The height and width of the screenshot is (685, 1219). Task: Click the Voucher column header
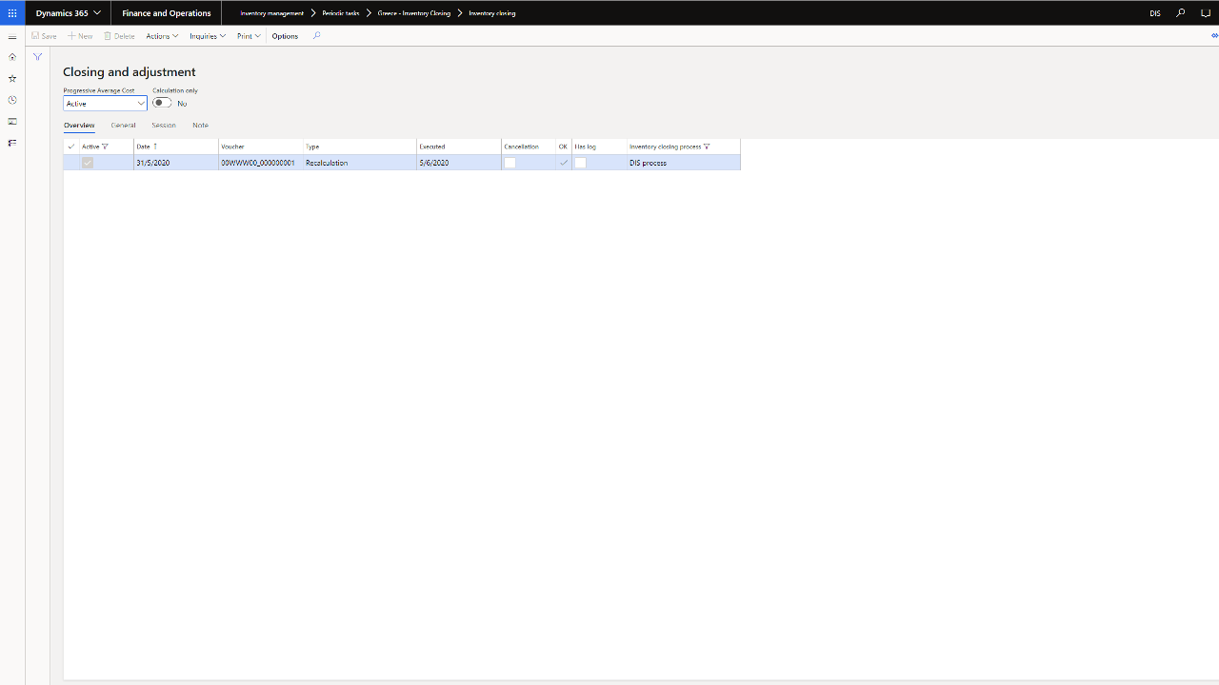click(260, 147)
